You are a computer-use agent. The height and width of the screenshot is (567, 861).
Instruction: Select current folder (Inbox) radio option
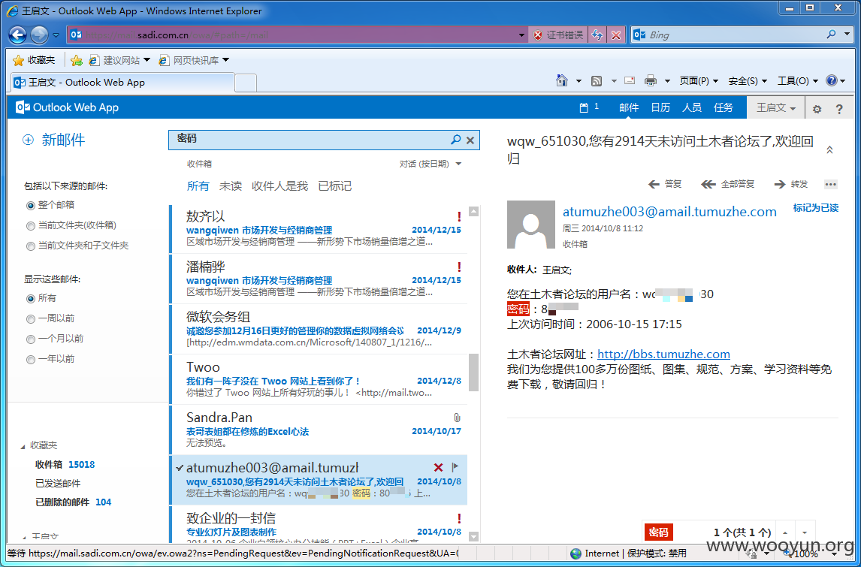[31, 225]
